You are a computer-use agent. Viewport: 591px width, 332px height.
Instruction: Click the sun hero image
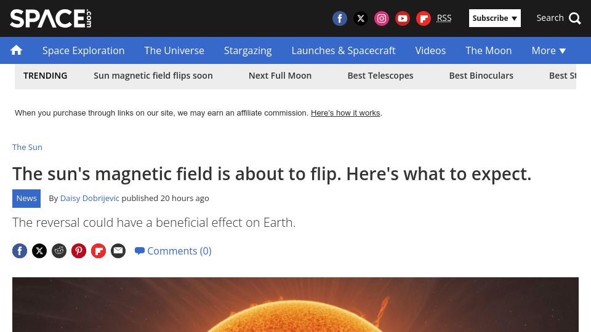click(295, 304)
